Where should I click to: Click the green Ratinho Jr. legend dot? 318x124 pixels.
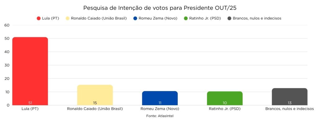coord(186,18)
